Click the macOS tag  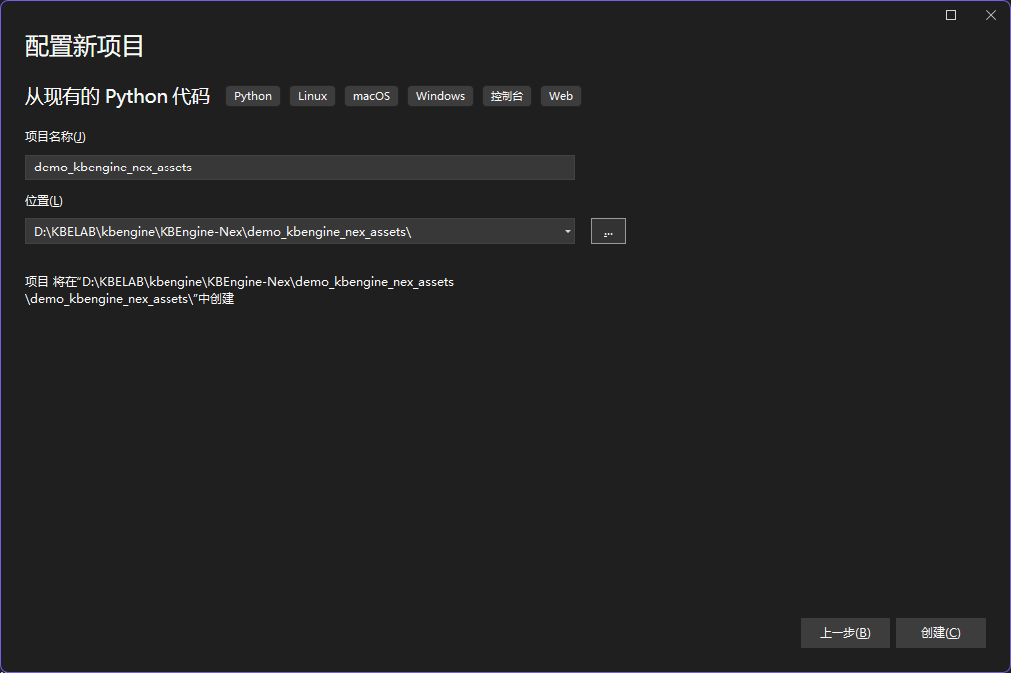(x=371, y=96)
